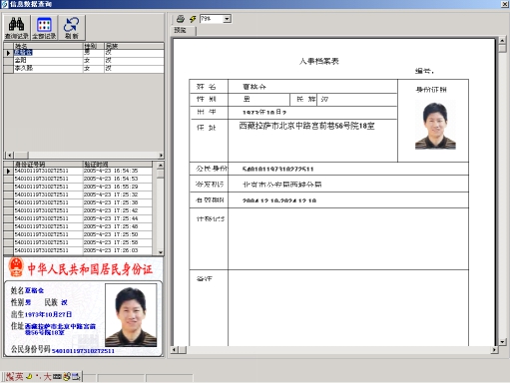510x383 pixels.
Task: Click the IME user figure icon
Action: point(67,376)
